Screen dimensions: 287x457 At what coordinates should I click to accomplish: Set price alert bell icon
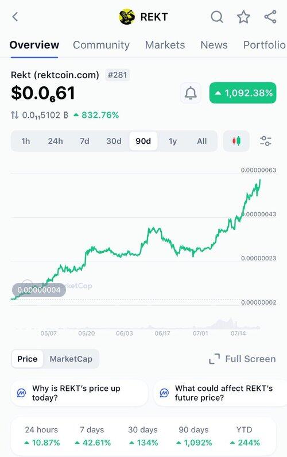(x=191, y=93)
